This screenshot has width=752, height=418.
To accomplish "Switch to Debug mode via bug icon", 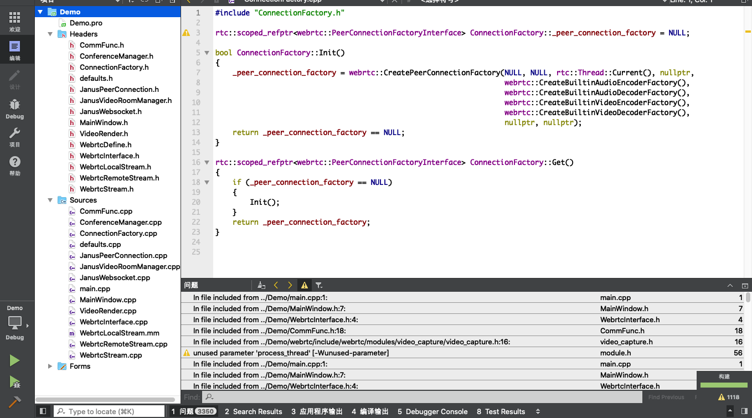I will click(x=15, y=107).
